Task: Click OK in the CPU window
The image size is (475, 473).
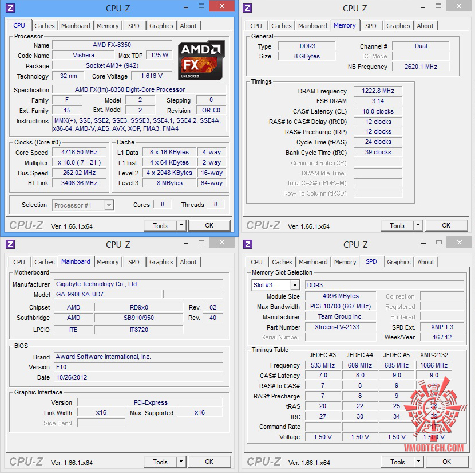Action: coord(209,225)
